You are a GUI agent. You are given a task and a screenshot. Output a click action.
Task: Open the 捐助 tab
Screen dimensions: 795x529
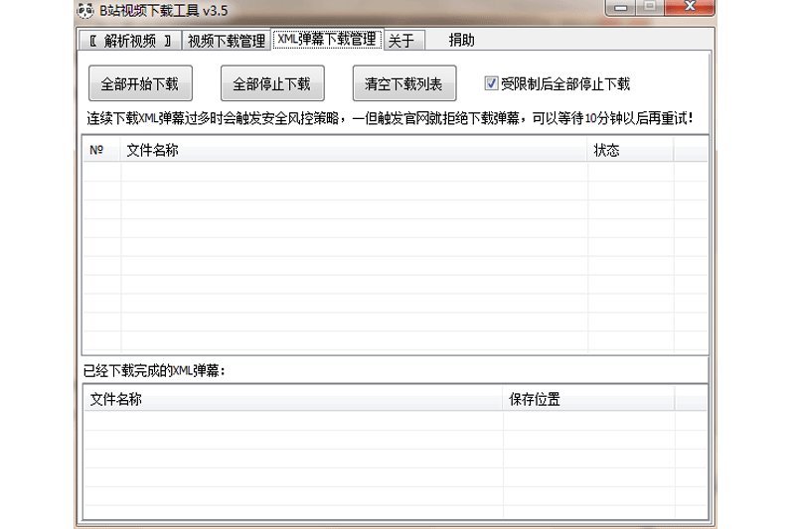461,40
